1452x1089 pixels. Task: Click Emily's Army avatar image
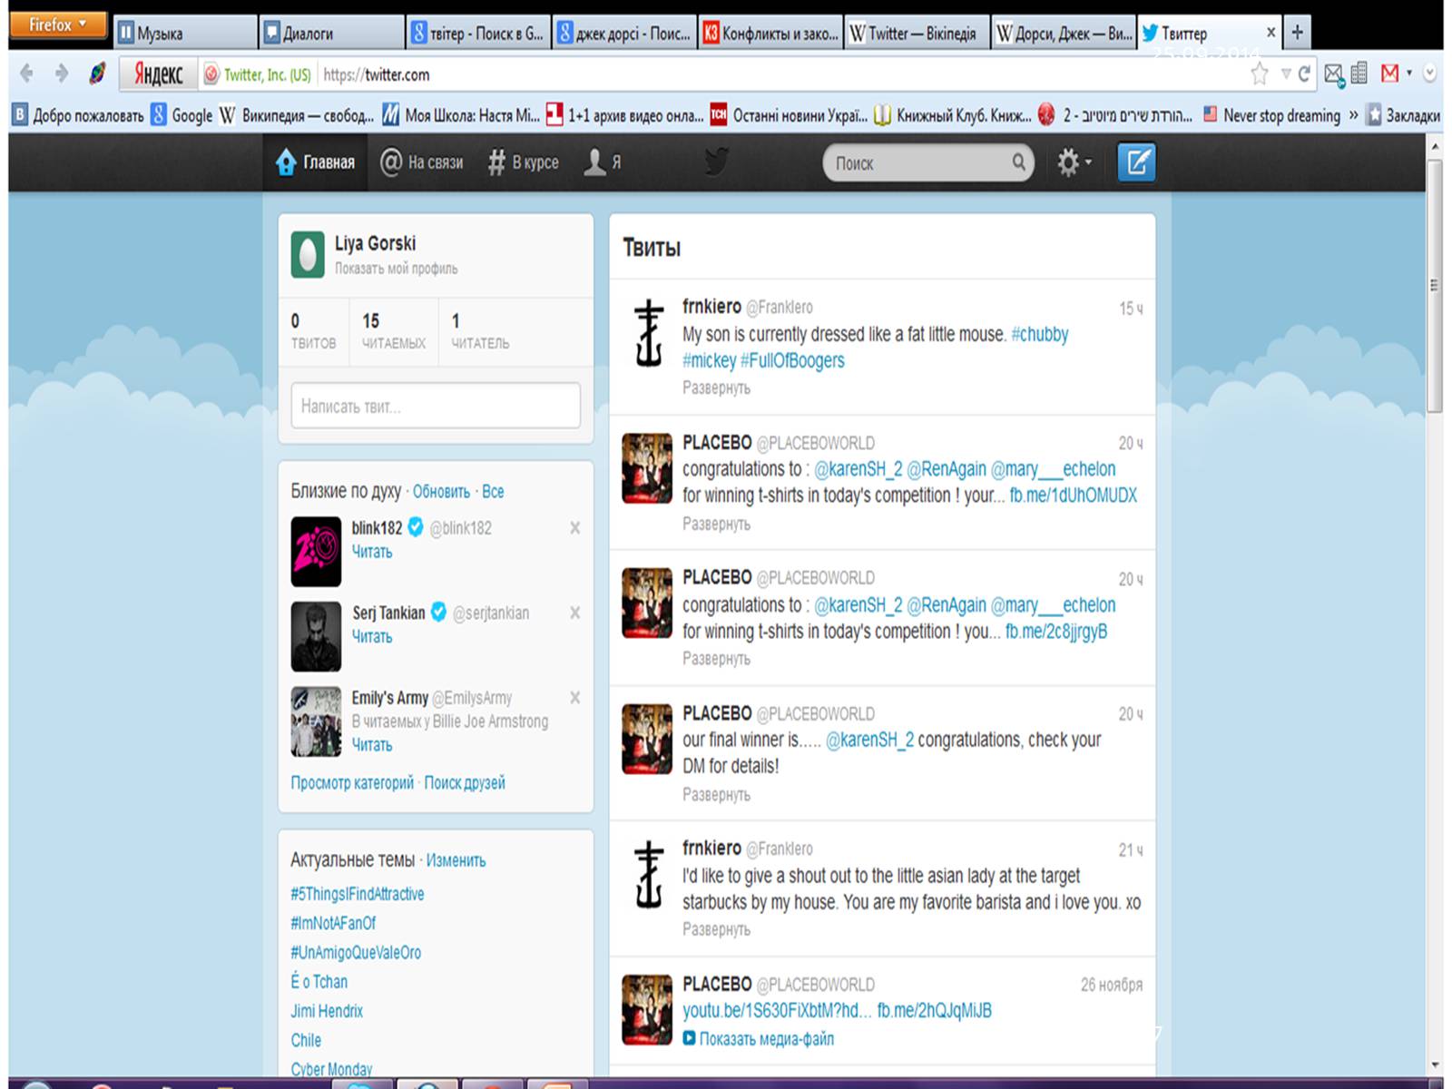(316, 721)
